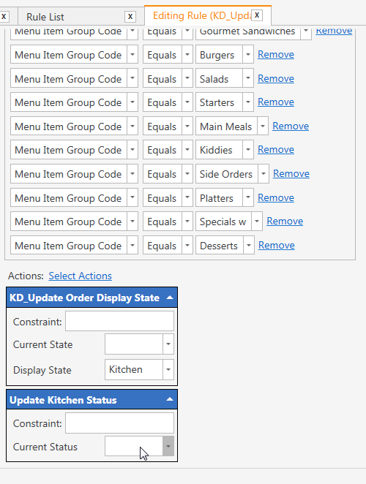The height and width of the screenshot is (484, 366).
Task: Collapse the KD_Update Order Display State panel
Action: pyautogui.click(x=170, y=298)
